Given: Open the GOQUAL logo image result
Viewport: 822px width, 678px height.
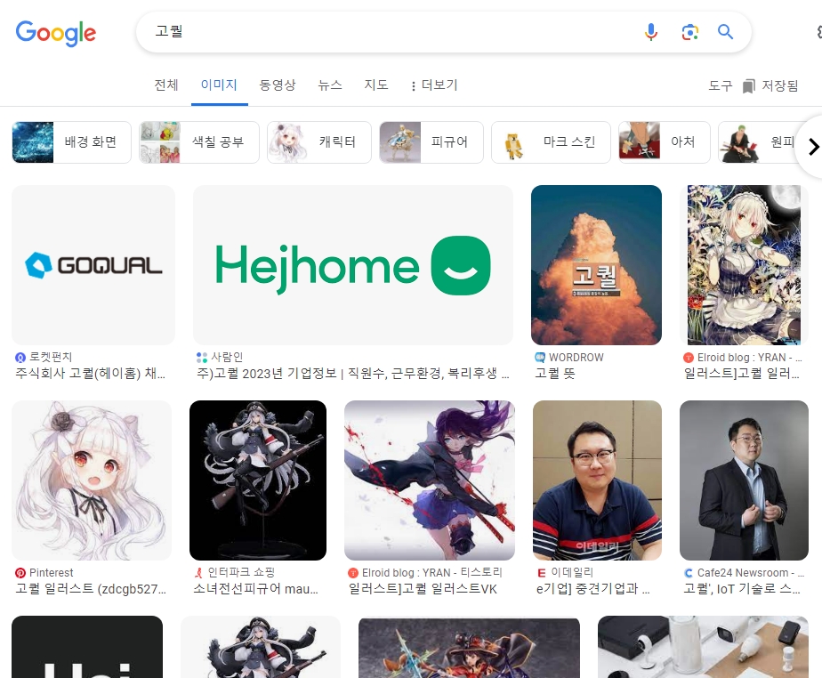Looking at the screenshot, I should click(93, 265).
